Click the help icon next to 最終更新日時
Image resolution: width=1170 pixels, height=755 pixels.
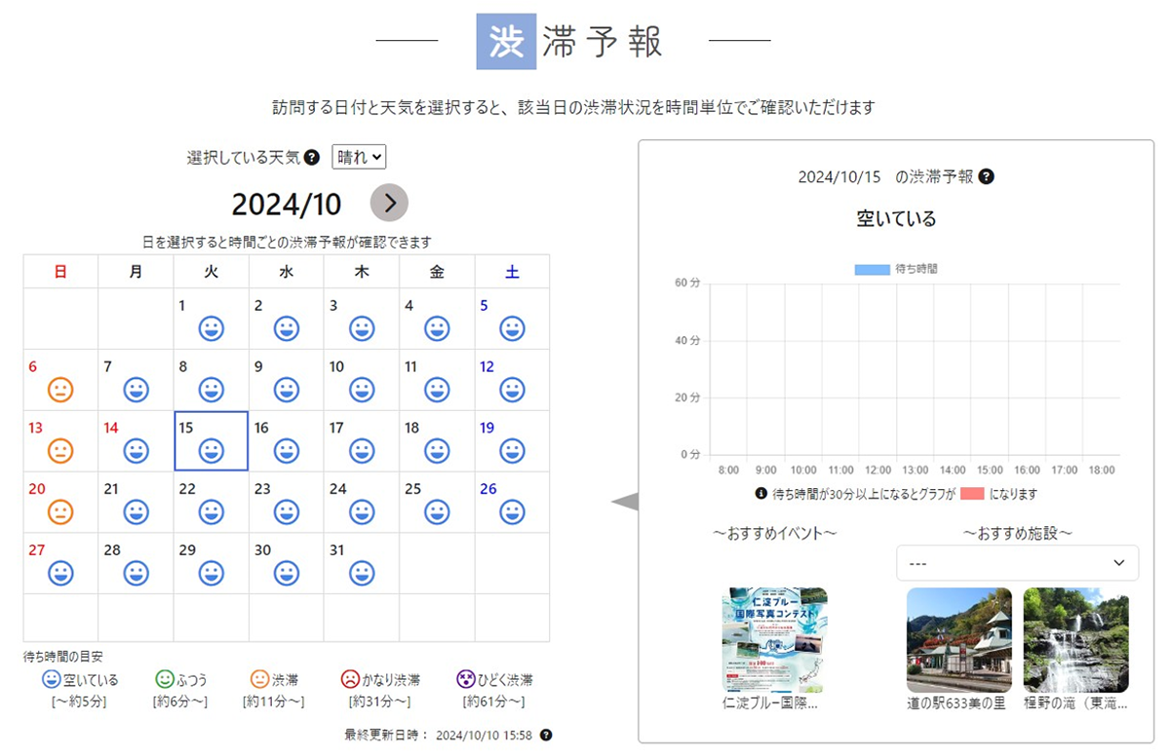(x=546, y=735)
